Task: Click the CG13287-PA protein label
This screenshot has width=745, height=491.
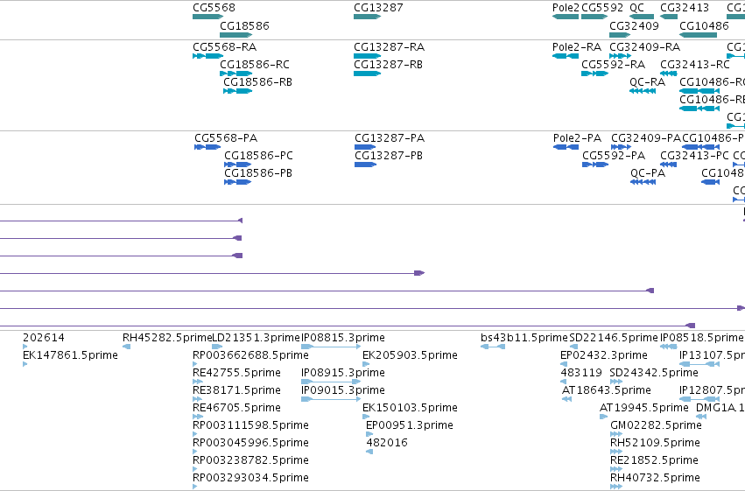Action: pyautogui.click(x=390, y=138)
